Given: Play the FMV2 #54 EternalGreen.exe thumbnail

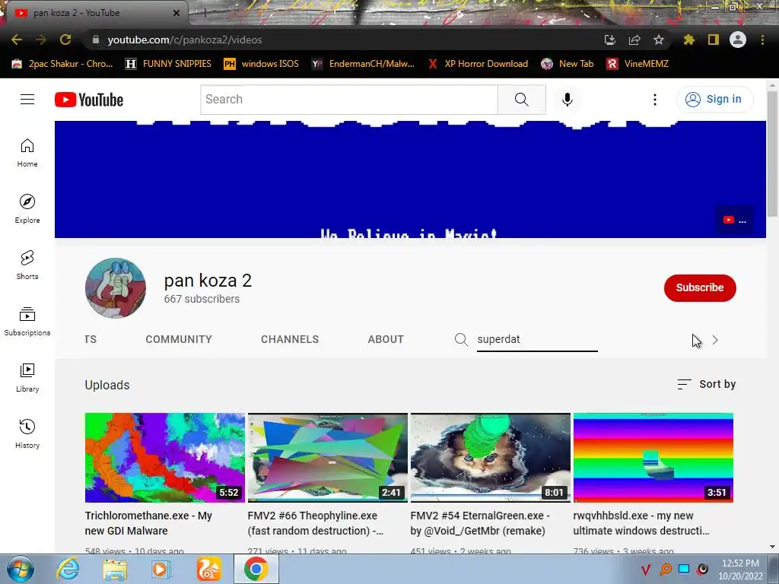Looking at the screenshot, I should click(x=491, y=458).
